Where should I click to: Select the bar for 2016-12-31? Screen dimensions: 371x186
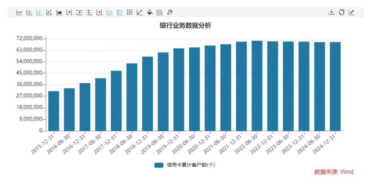[x=85, y=107]
